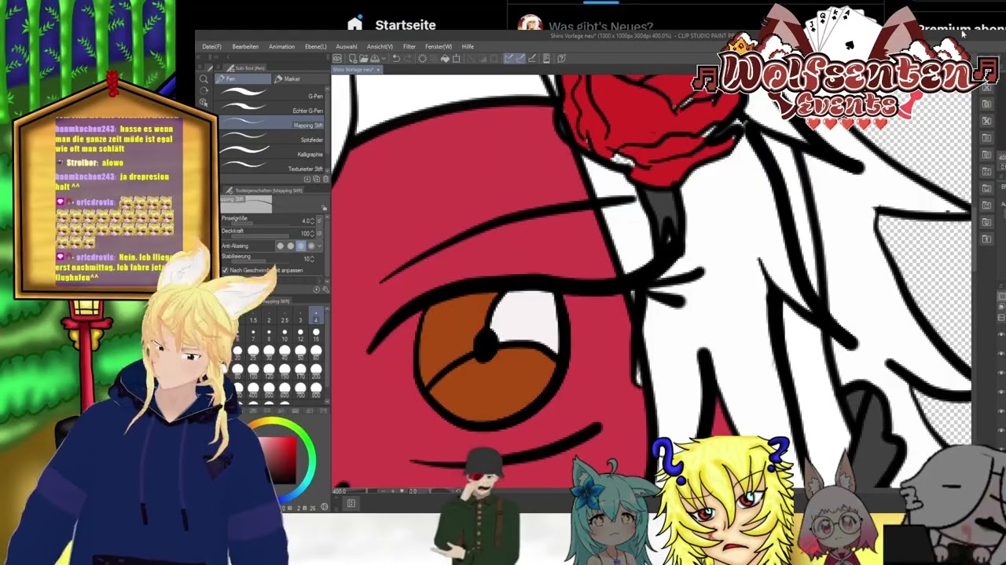This screenshot has width=1006, height=565.
Task: Open the Ebene(L) menu
Action: pyautogui.click(x=315, y=46)
